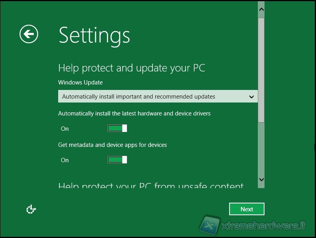Click the 'On' text beside the drivers toggle

click(65, 129)
